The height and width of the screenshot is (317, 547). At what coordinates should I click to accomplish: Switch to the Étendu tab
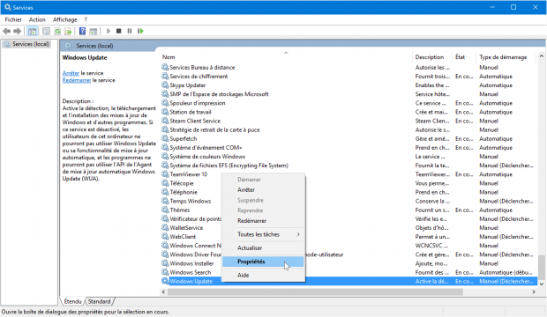[72, 301]
